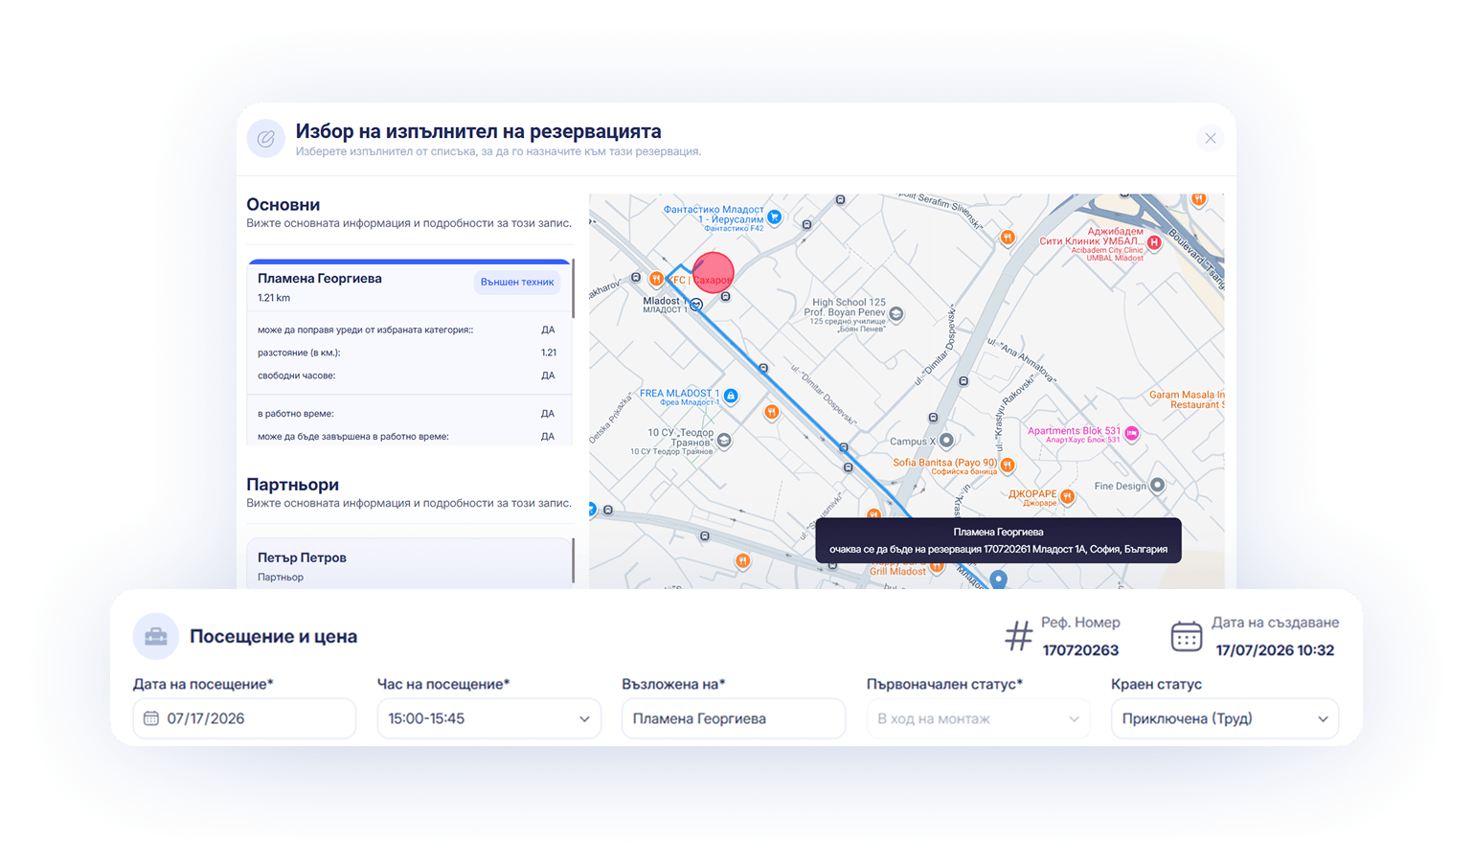Click the edit pencil icon beside the dialog title
1473x864 pixels.
(265, 139)
